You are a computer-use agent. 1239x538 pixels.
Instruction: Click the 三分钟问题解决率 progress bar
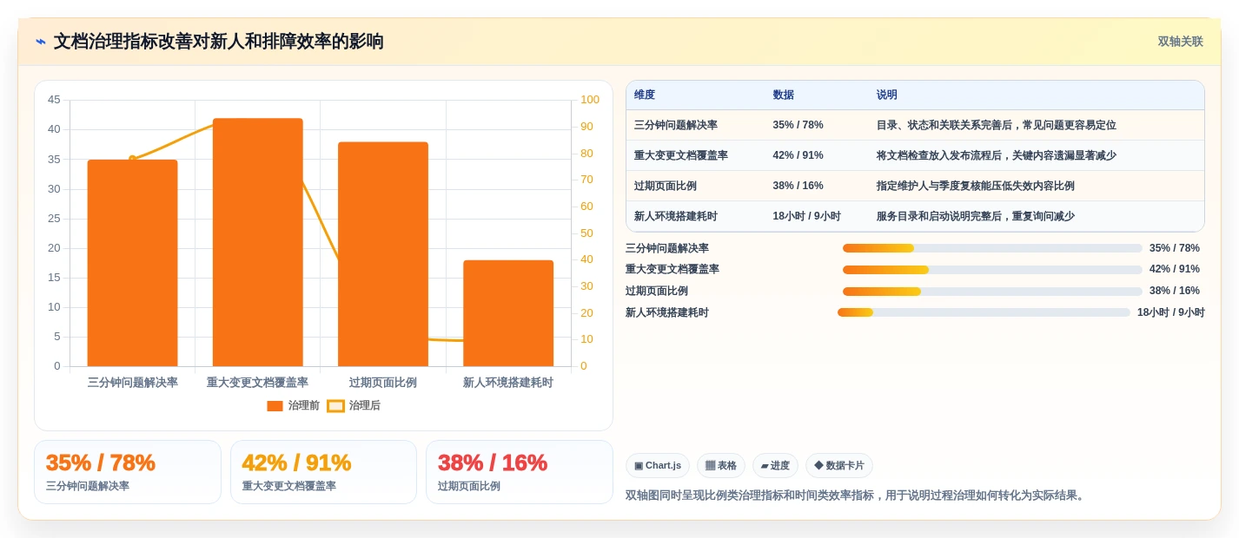[992, 248]
